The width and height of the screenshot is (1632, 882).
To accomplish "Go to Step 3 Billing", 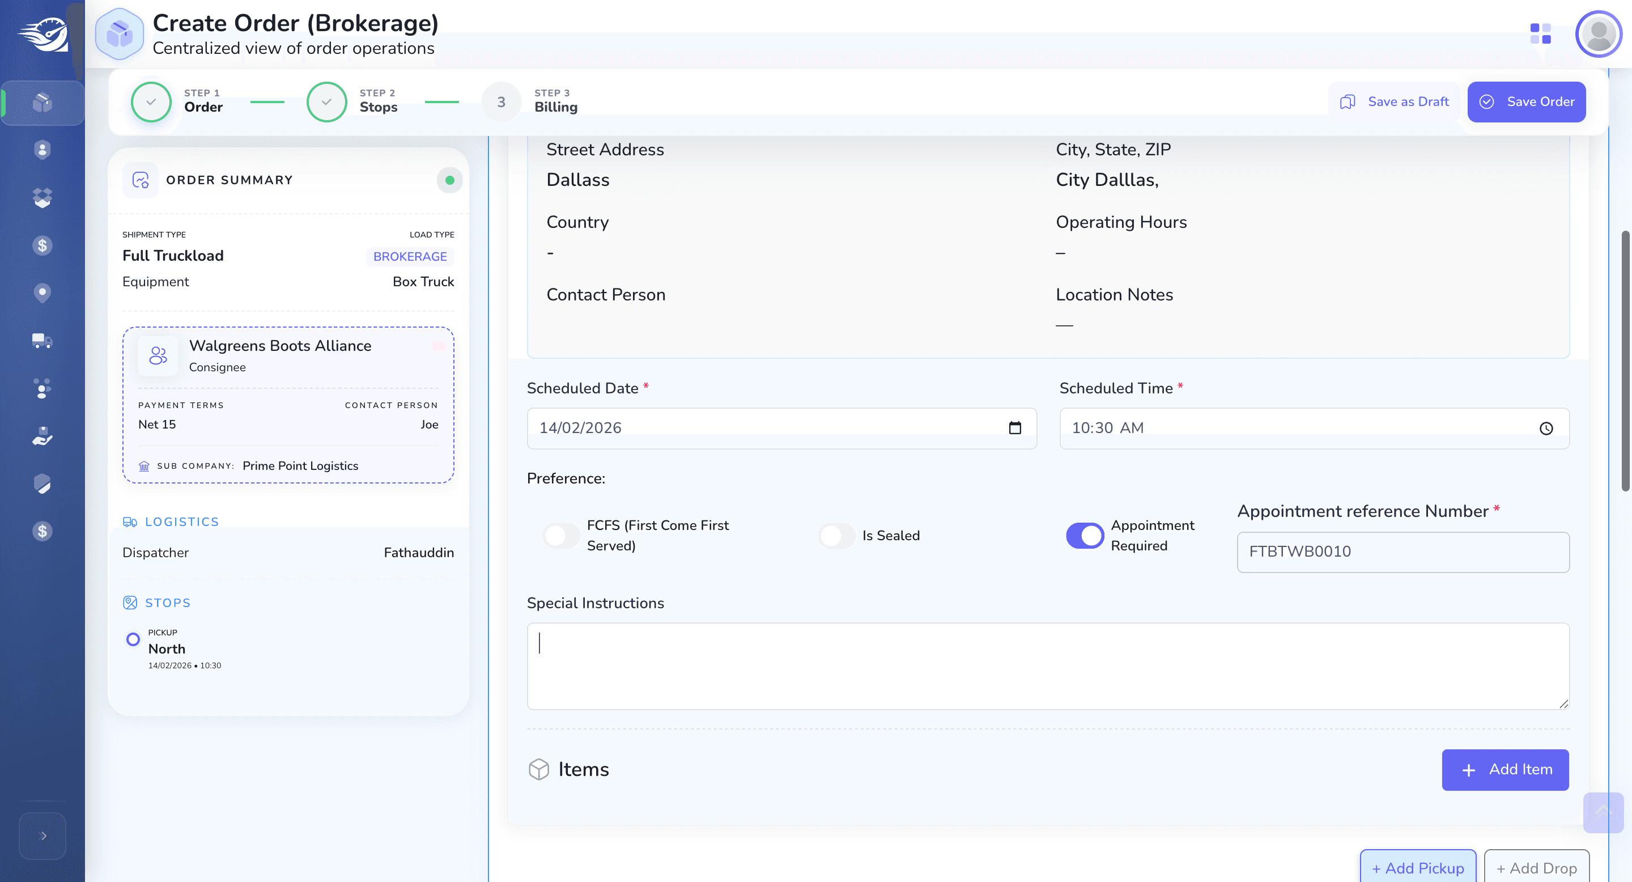I will pos(530,101).
